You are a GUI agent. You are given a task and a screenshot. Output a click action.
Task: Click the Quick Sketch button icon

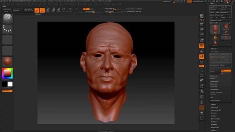[x=29, y=10]
